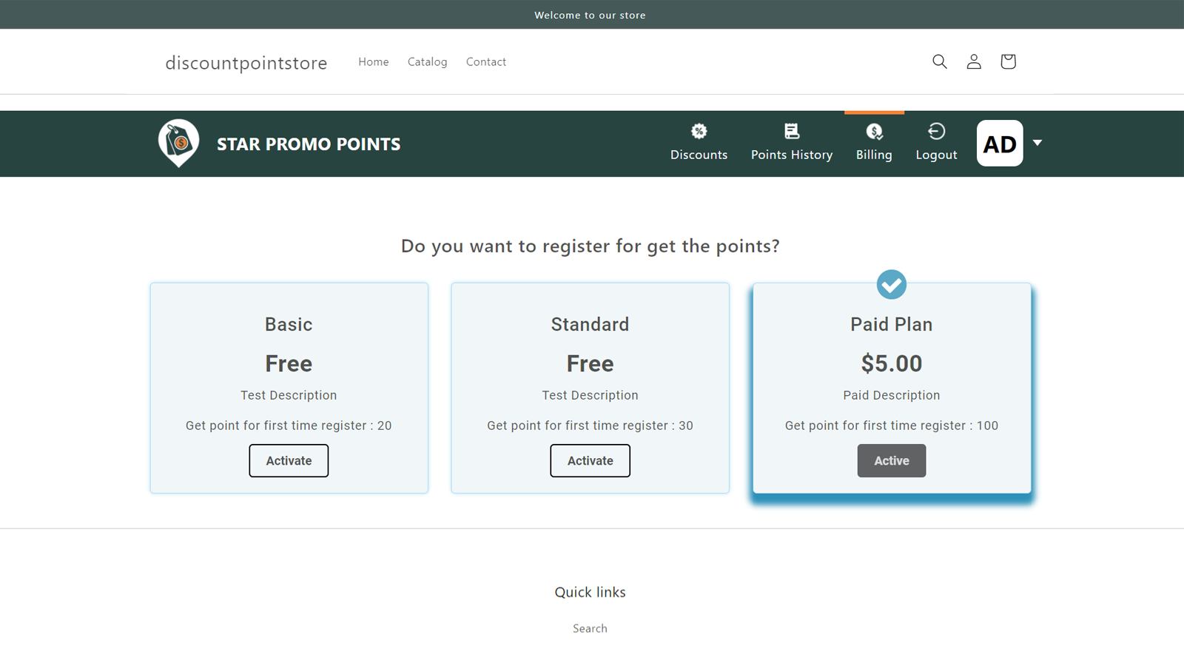Click the Billing dollar icon
This screenshot has width=1184, height=666.
pyautogui.click(x=874, y=132)
